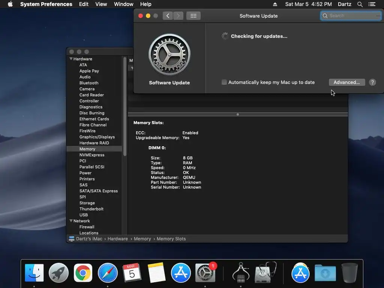Click Memory in the path bar
Viewport: 384px width, 288px height.
[142, 238]
